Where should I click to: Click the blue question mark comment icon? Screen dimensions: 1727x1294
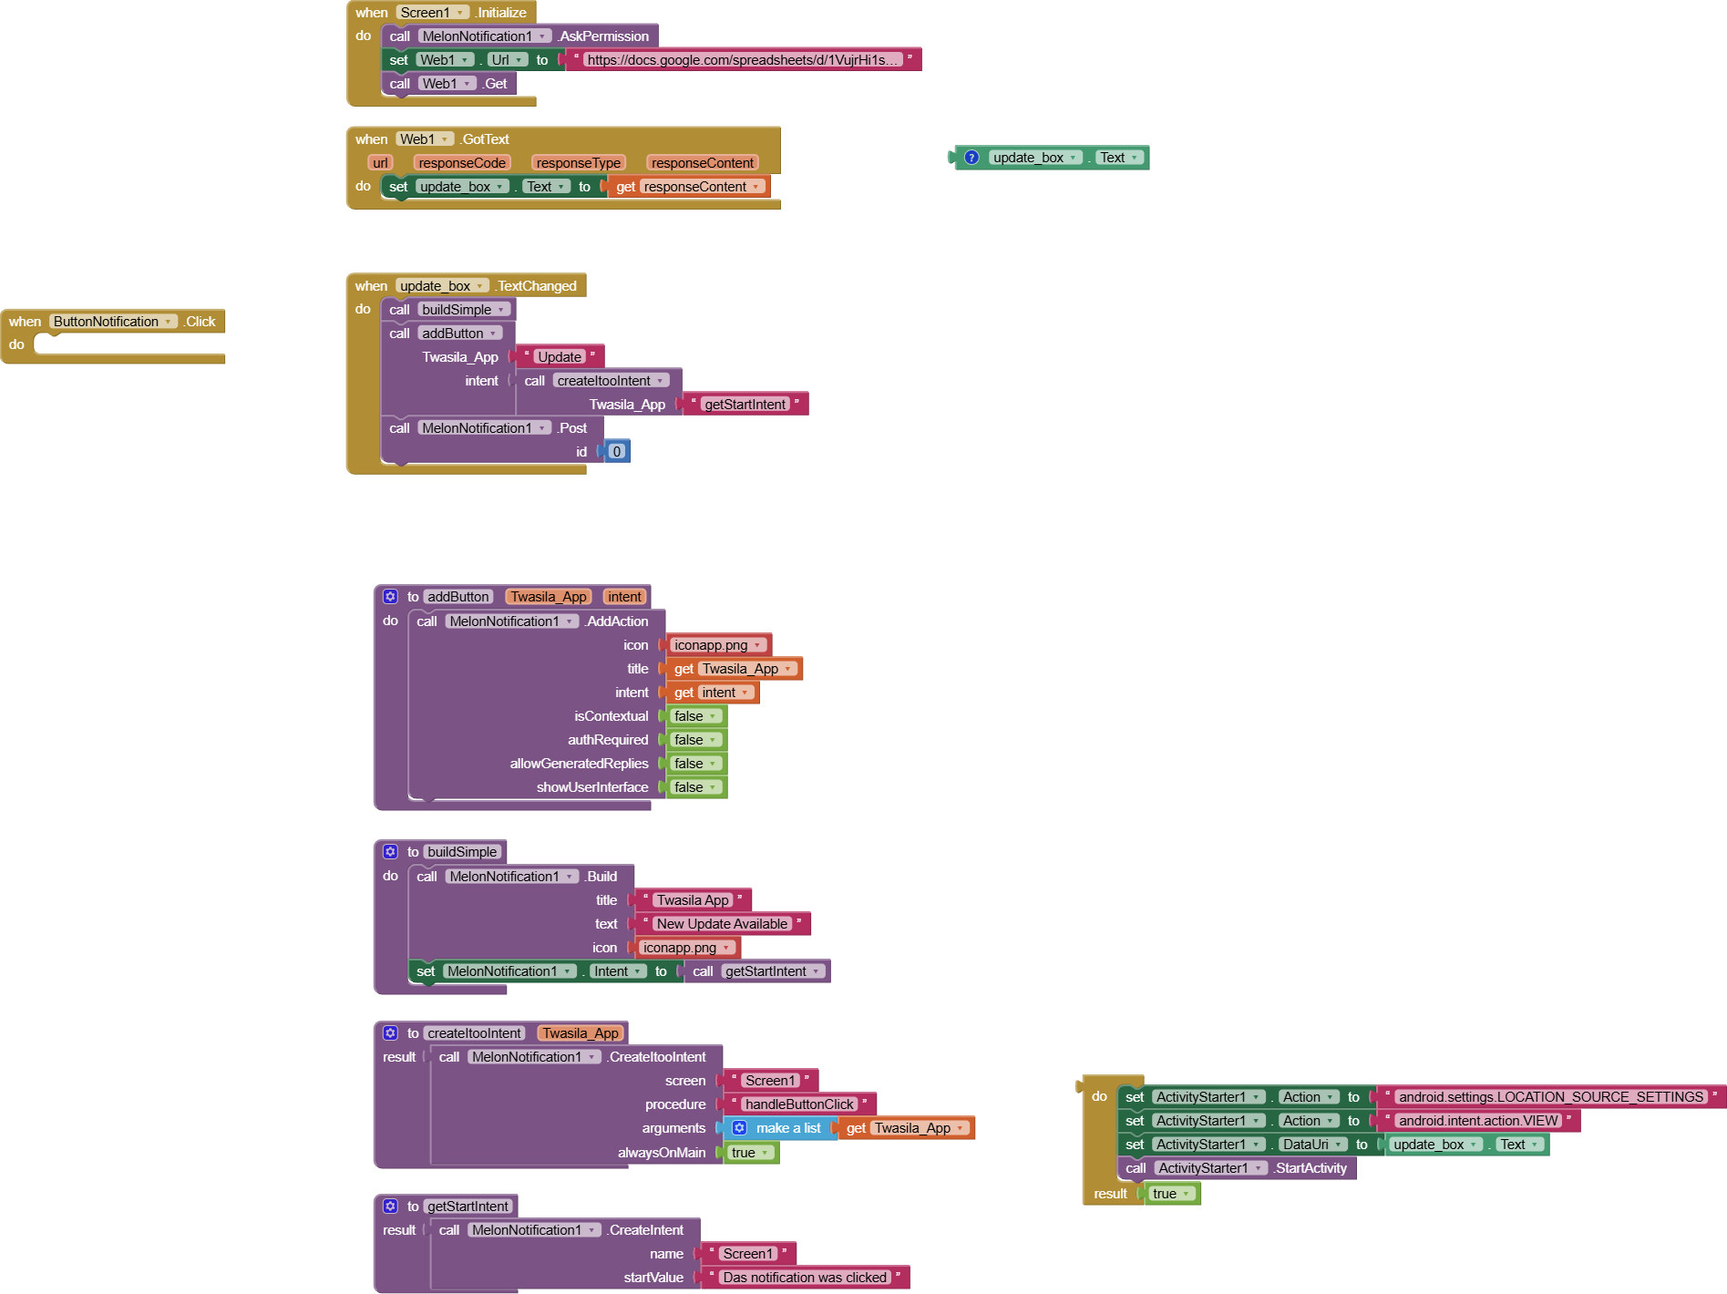pos(971,158)
